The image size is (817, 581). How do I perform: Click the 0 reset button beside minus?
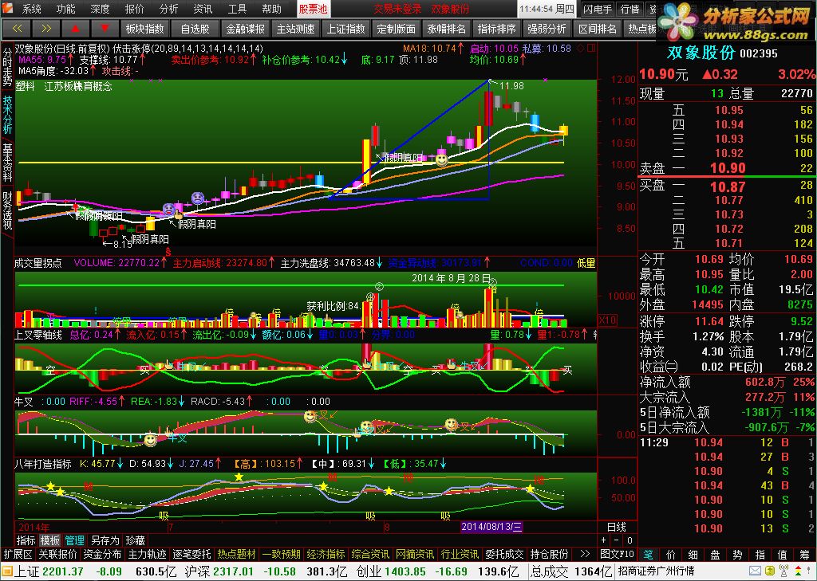tap(630, 541)
